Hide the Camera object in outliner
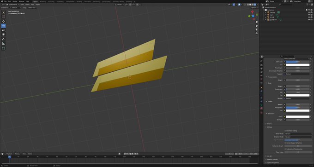The image size is (314, 167). click(x=309, y=12)
